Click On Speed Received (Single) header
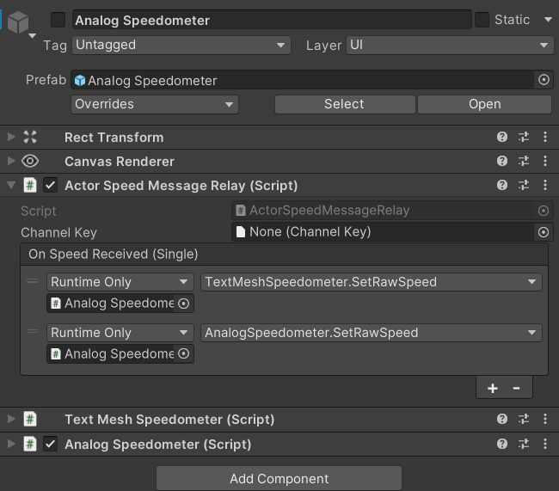 (x=284, y=255)
